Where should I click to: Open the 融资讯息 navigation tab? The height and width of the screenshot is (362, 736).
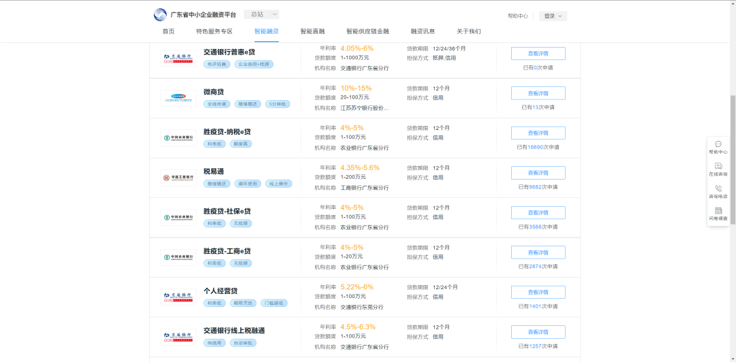point(423,31)
